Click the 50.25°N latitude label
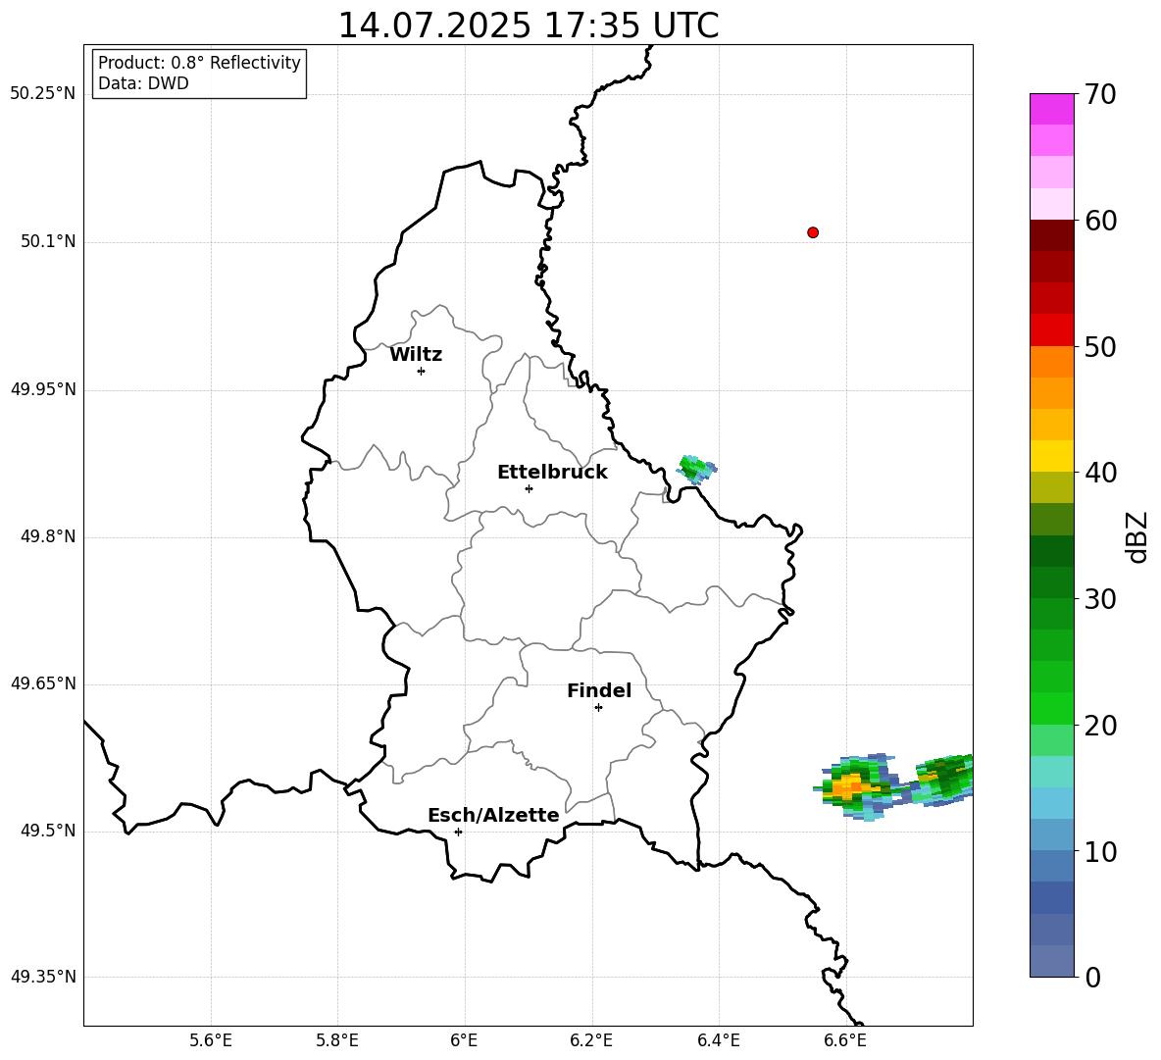This screenshot has height=1060, width=1161. pyautogui.click(x=43, y=94)
